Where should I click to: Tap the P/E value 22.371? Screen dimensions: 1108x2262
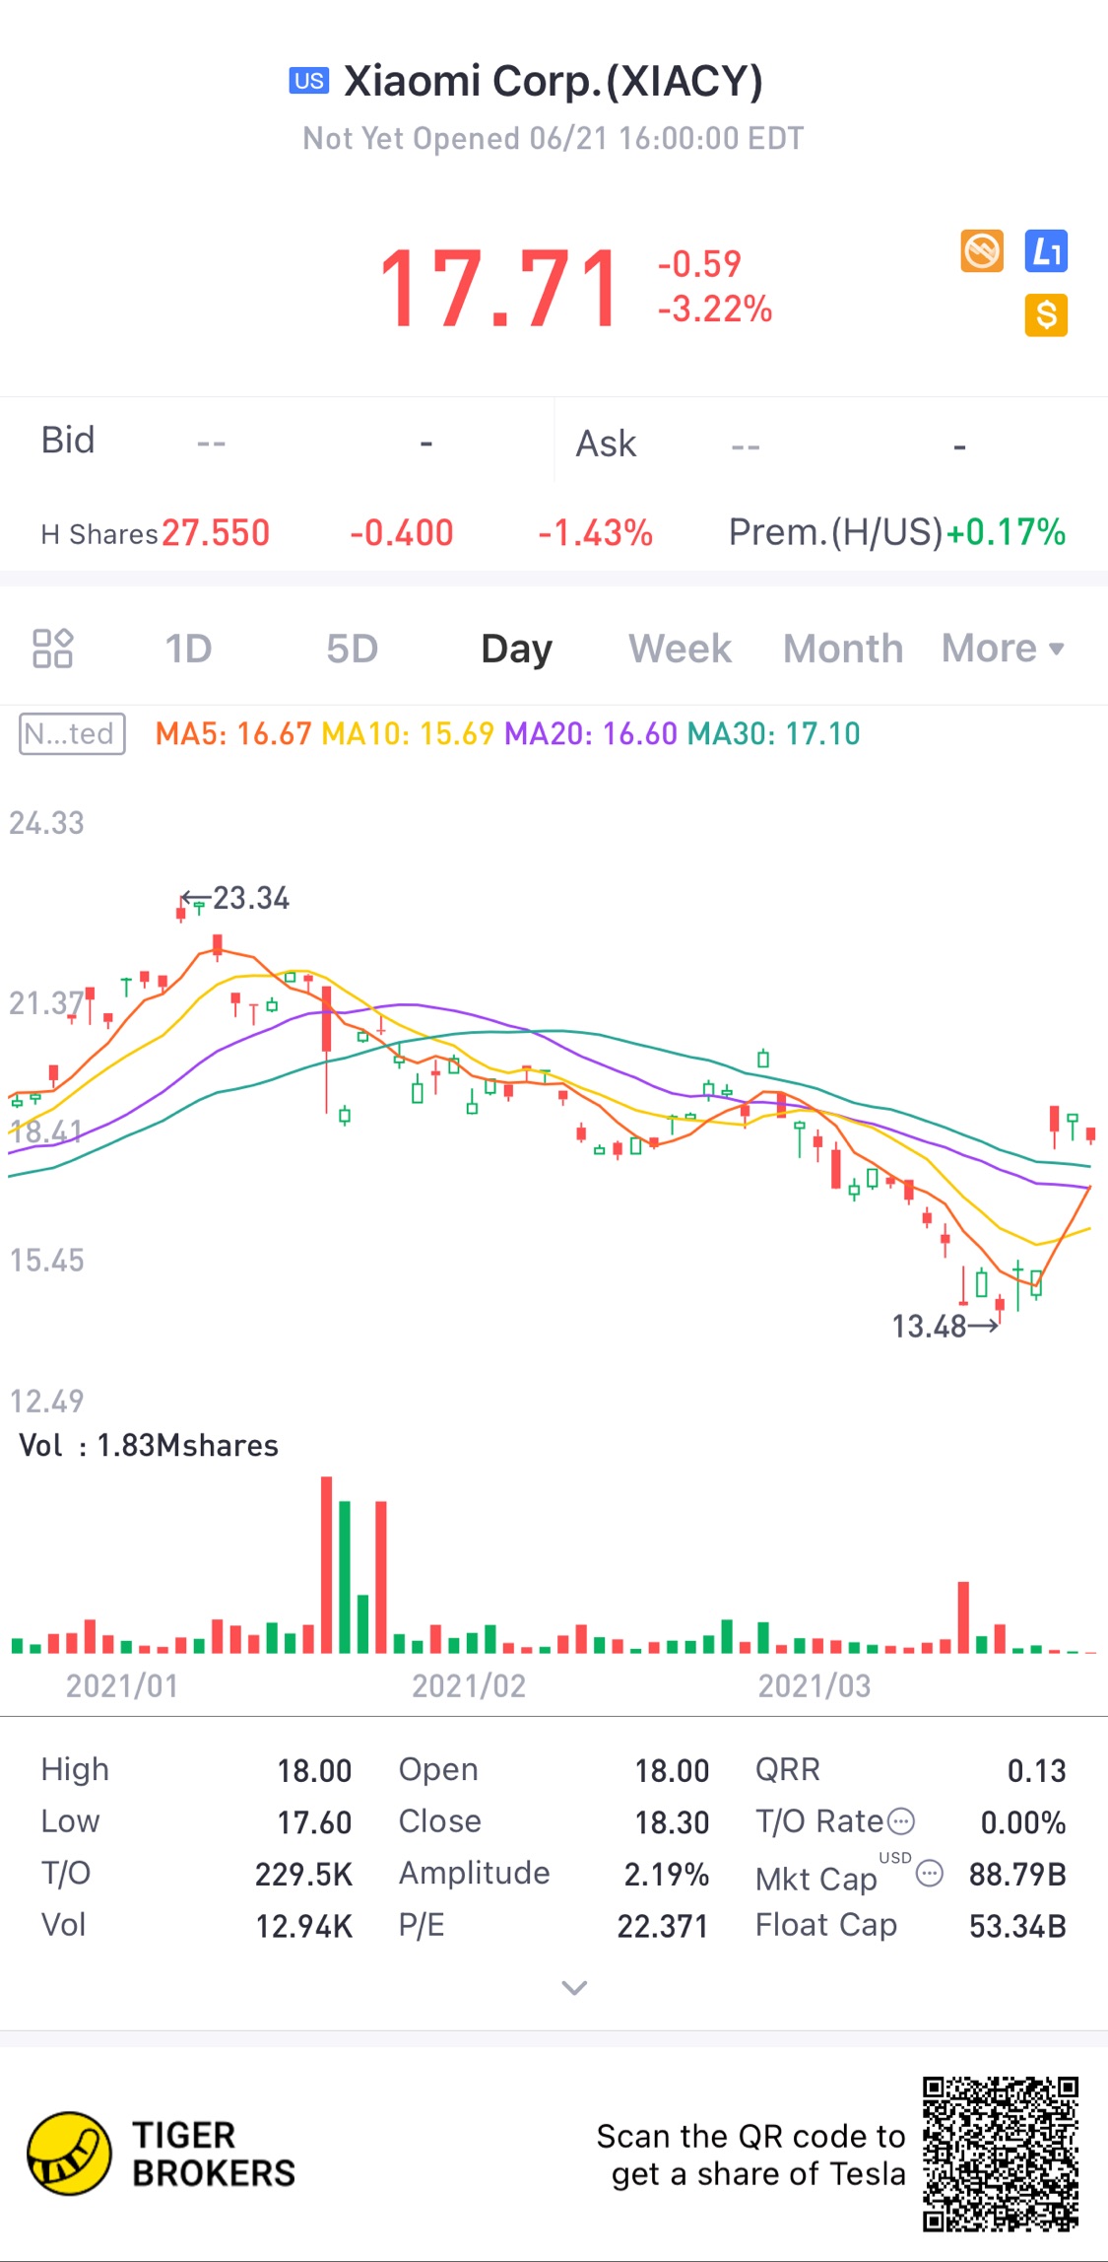click(663, 1926)
